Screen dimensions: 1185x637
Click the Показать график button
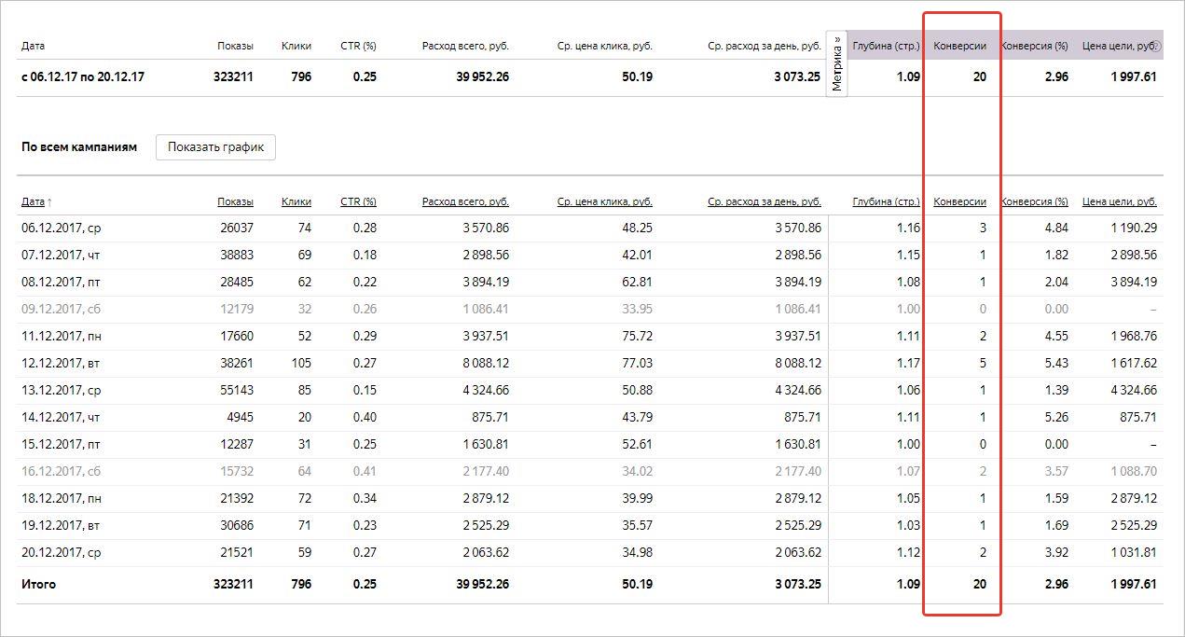[x=215, y=147]
